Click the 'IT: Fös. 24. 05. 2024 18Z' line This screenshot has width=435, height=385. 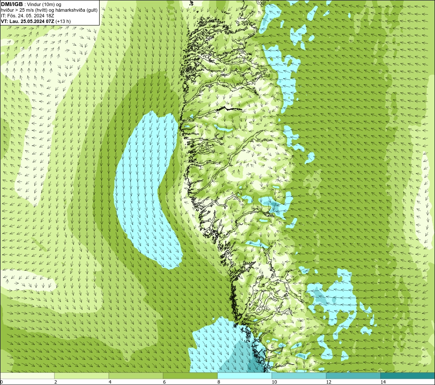[x=27, y=16]
